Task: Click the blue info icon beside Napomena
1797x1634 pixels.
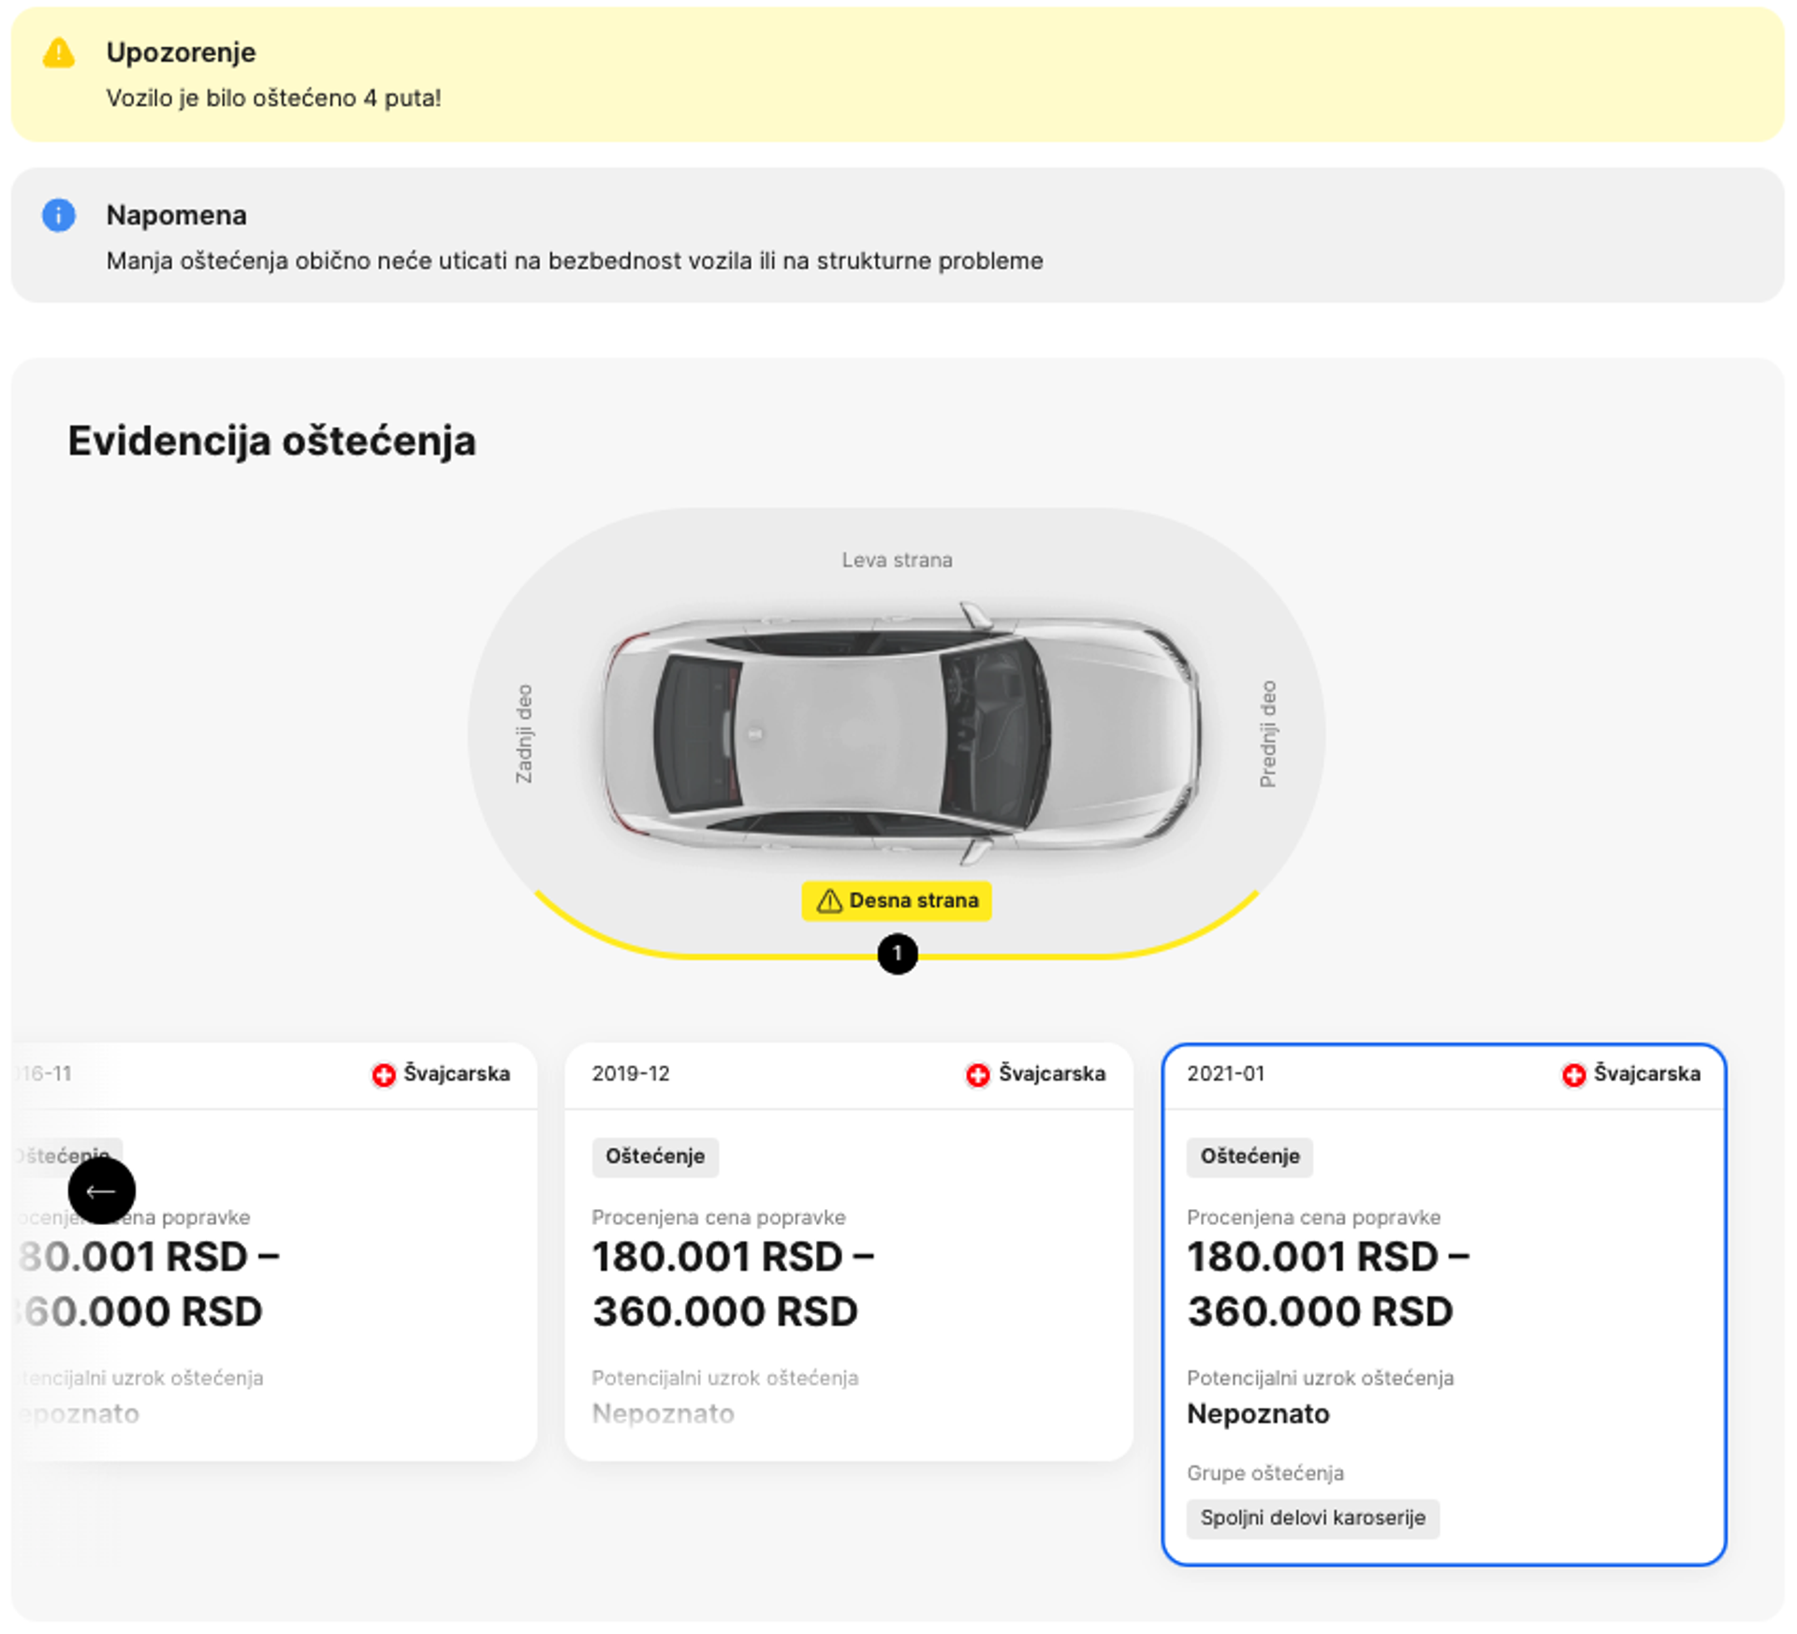Action: click(x=59, y=215)
